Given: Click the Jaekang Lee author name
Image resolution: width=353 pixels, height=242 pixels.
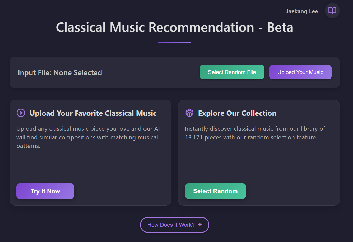Looking at the screenshot, I should click(302, 11).
